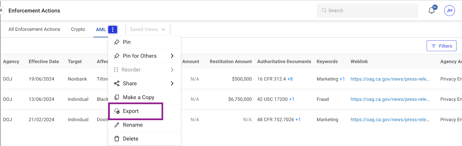This screenshot has width=462, height=146.
Task: Open the Saved Views dropdown
Action: click(x=148, y=29)
